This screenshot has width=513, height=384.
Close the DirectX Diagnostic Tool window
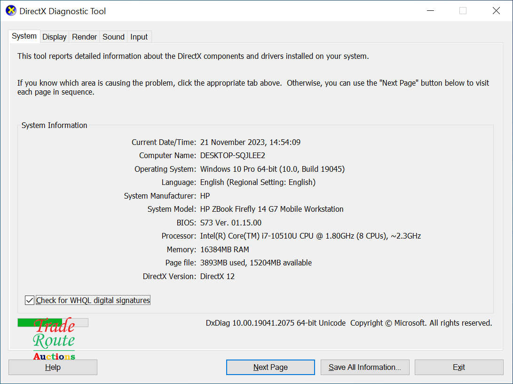pyautogui.click(x=496, y=11)
